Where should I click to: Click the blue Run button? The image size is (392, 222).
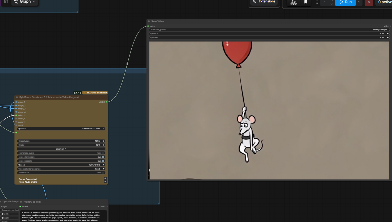point(345,2)
